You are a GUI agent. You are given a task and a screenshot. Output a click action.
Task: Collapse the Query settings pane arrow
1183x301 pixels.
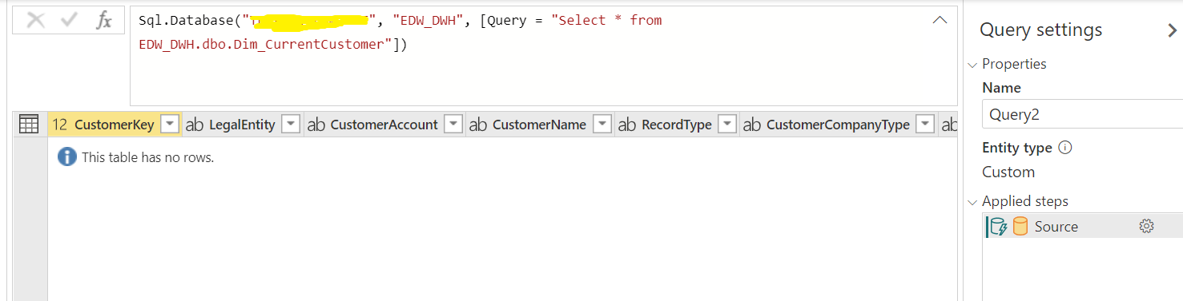[1172, 31]
